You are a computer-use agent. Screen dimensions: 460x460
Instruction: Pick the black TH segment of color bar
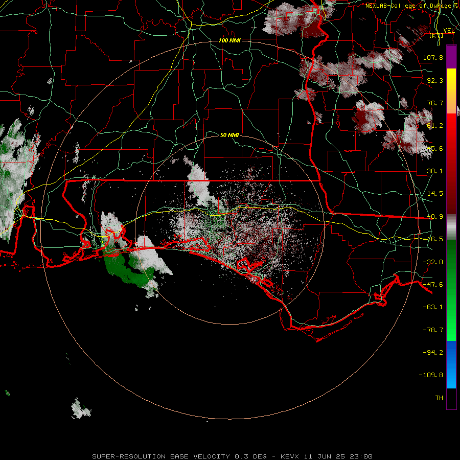click(451, 398)
